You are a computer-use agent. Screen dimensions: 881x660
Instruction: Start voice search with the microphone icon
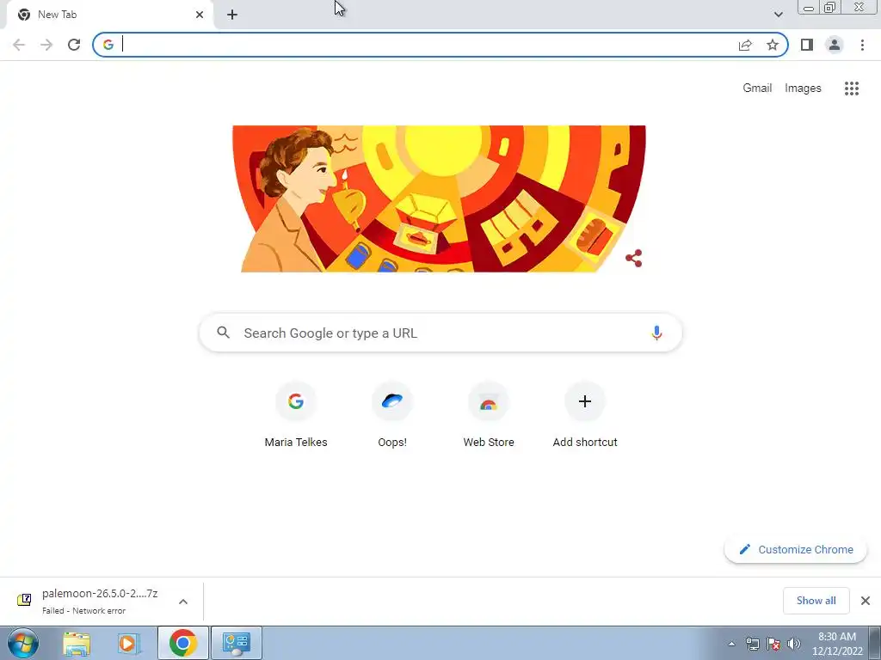[x=656, y=333]
